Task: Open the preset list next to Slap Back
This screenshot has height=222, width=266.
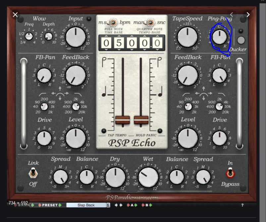Action: [108, 205]
